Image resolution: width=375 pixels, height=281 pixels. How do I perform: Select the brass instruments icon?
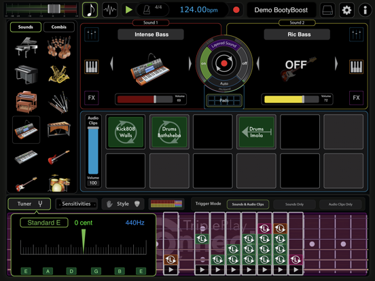point(59,74)
